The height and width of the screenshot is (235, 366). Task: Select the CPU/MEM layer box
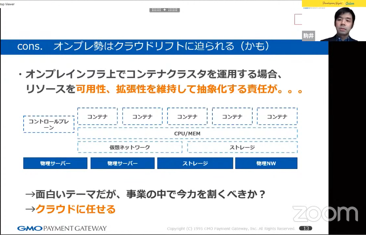[x=187, y=134]
